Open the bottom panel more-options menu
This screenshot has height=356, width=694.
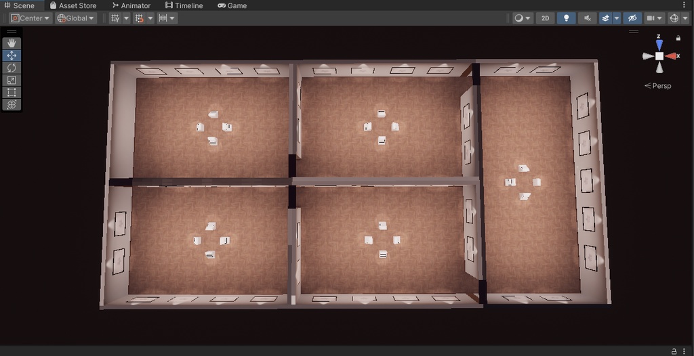(x=685, y=351)
